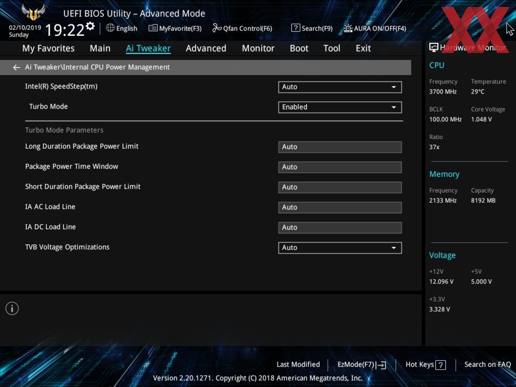Click the Package Power Time Window field
Screen dimensions: 516x387
click(340, 167)
